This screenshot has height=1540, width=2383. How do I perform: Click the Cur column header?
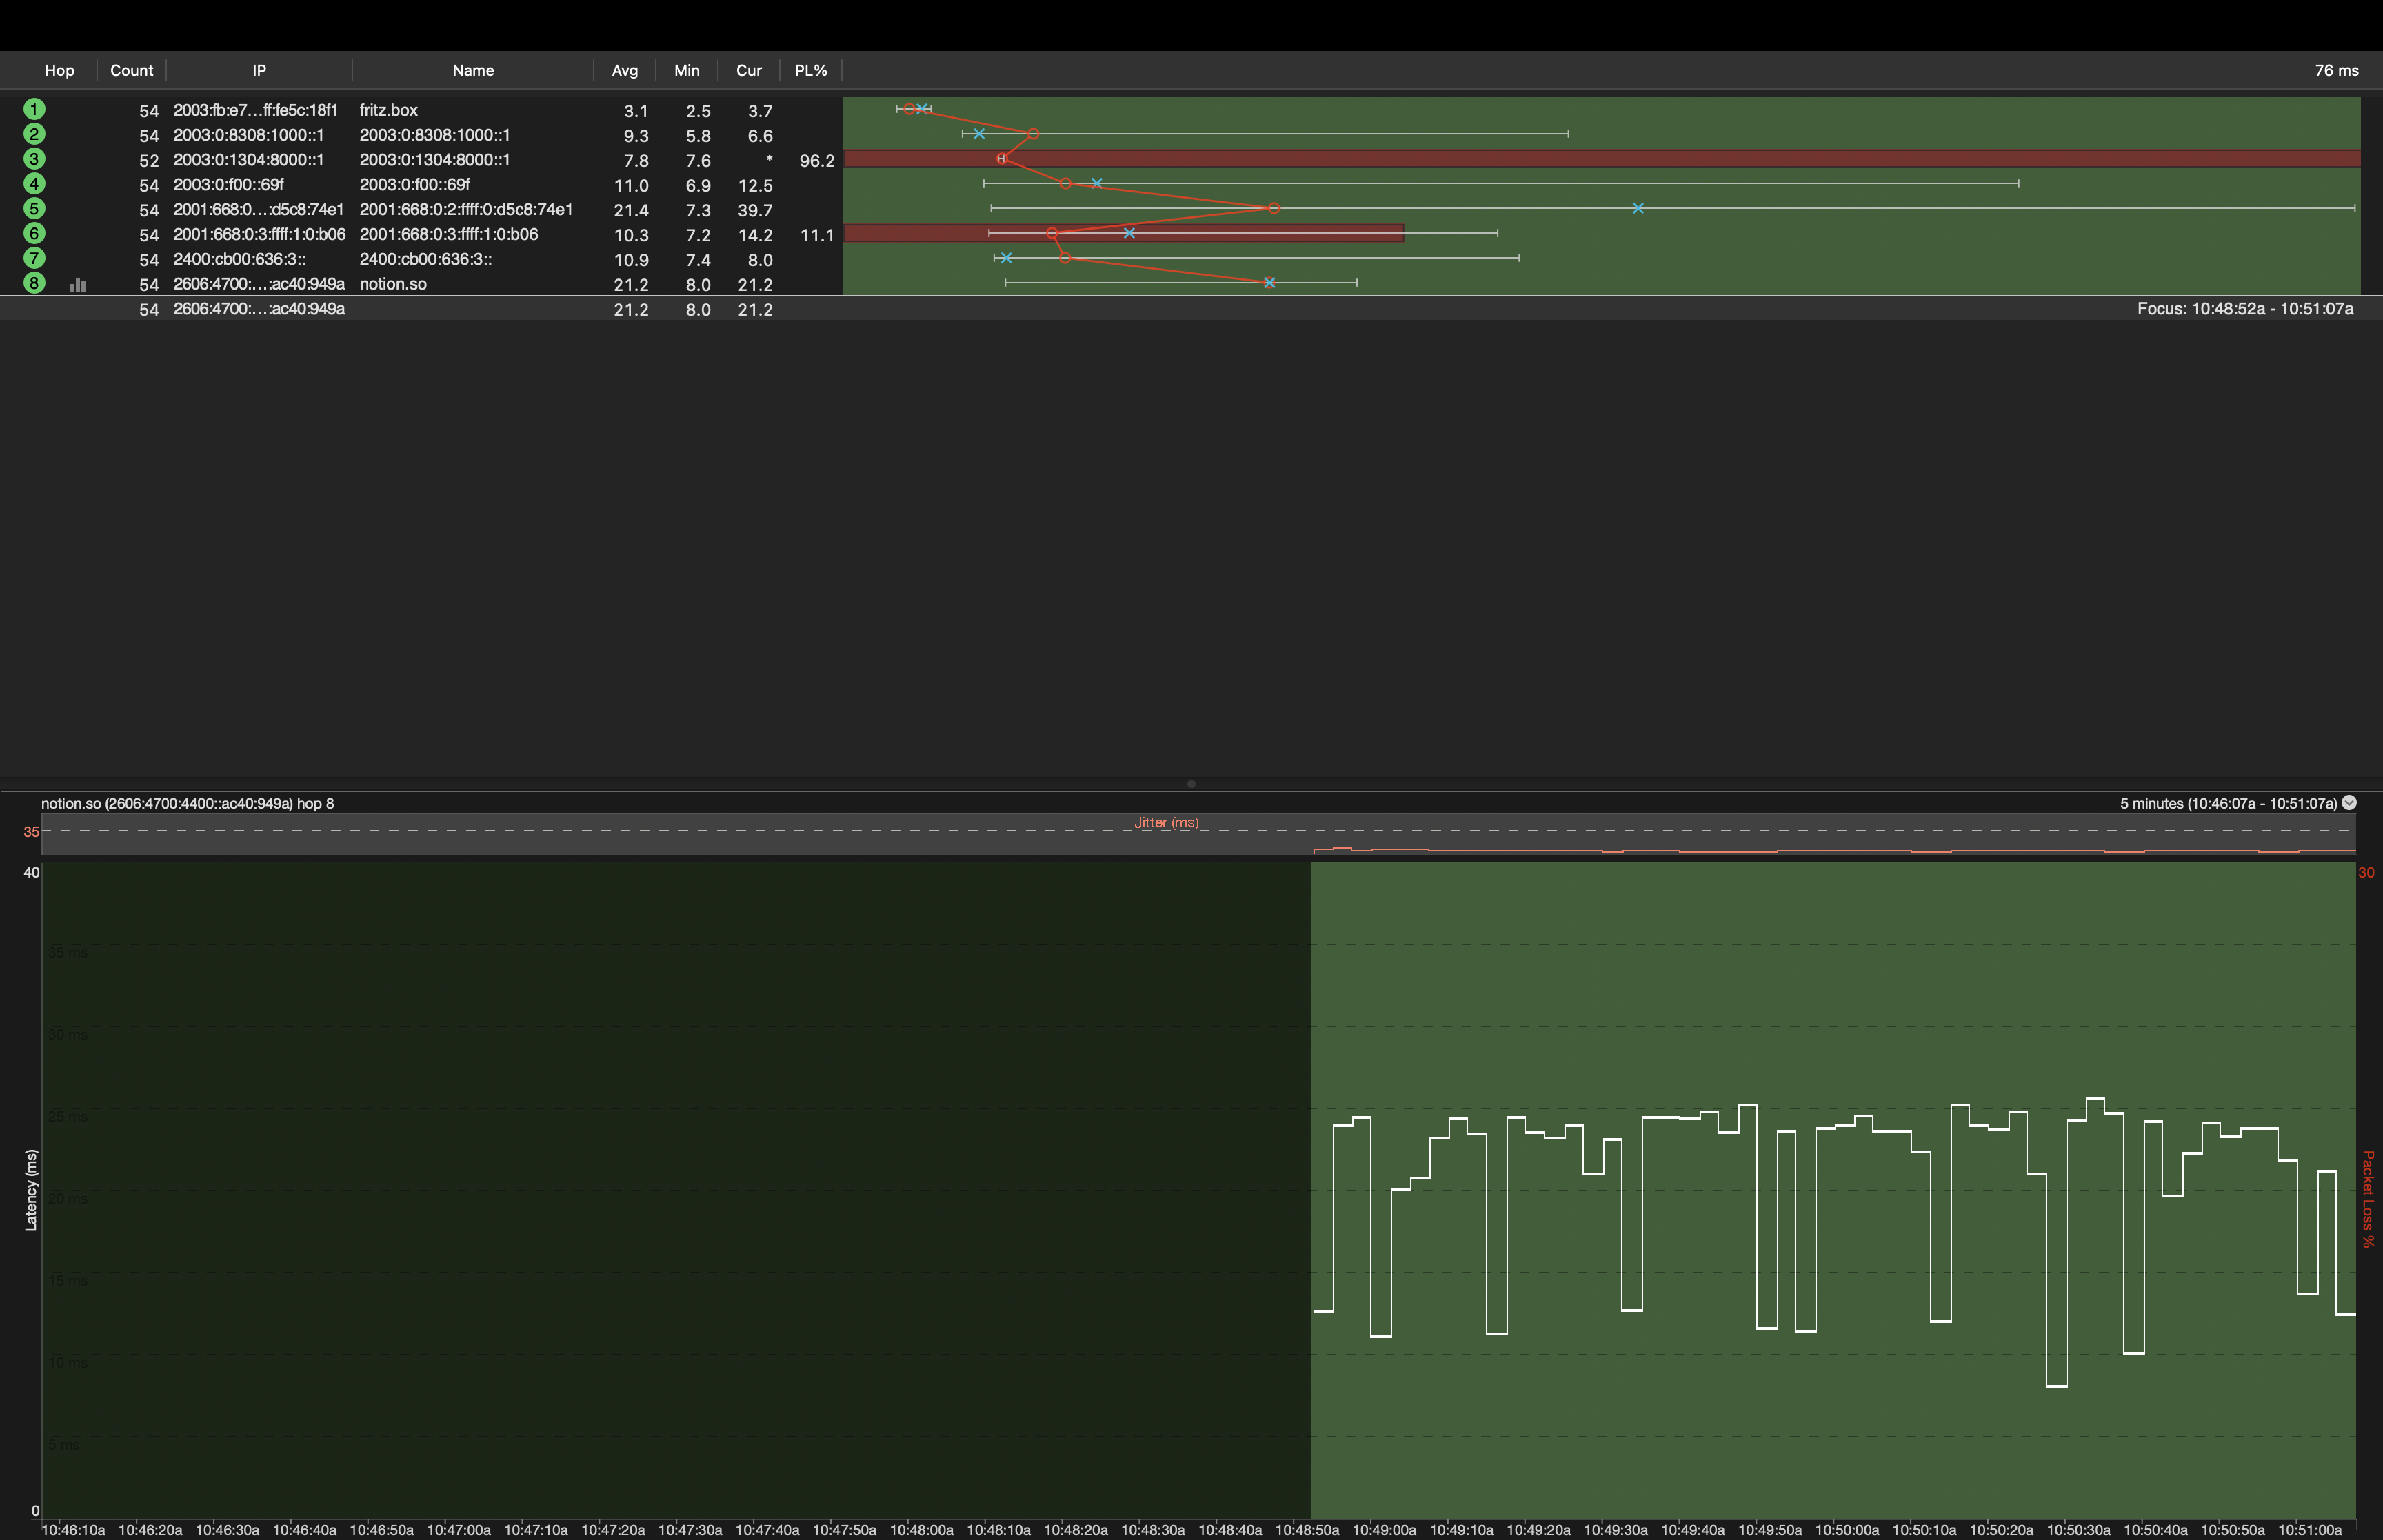click(x=749, y=70)
